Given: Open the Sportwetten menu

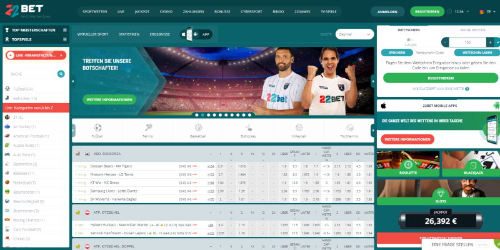Looking at the screenshot, I should coord(95,12).
